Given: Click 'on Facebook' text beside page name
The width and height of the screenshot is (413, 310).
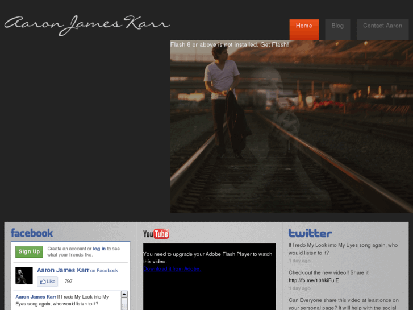Looking at the screenshot, I should (104, 271).
